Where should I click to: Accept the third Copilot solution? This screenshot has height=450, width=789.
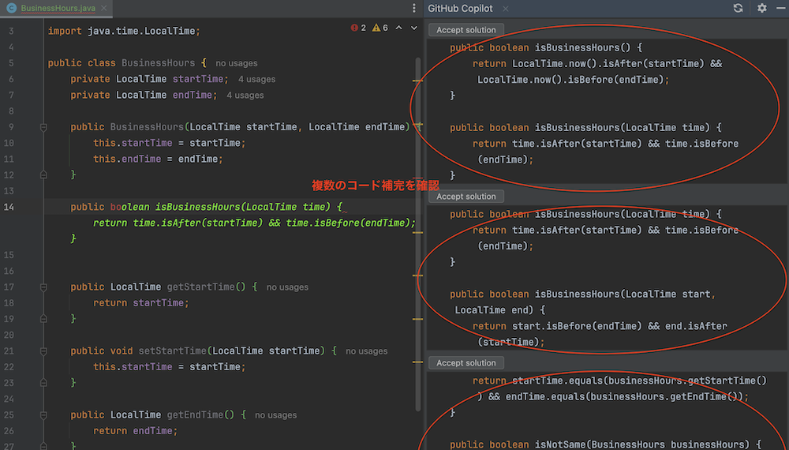[466, 363]
